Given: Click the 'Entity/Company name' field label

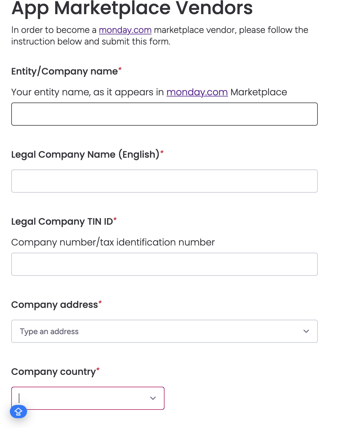Looking at the screenshot, I should pyautogui.click(x=64, y=71).
